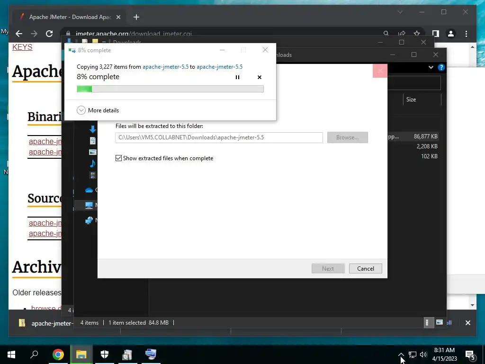The image size is (485, 364).
Task: Select This PC in Explorer navigation pane
Action: (x=90, y=205)
